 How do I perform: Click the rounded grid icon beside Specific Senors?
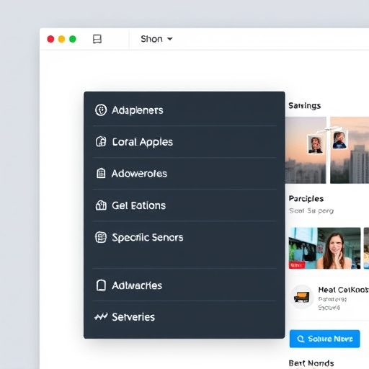click(101, 237)
